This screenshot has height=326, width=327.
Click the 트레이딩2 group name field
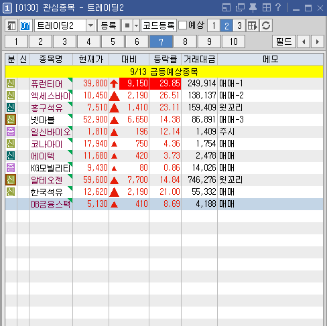coord(60,25)
